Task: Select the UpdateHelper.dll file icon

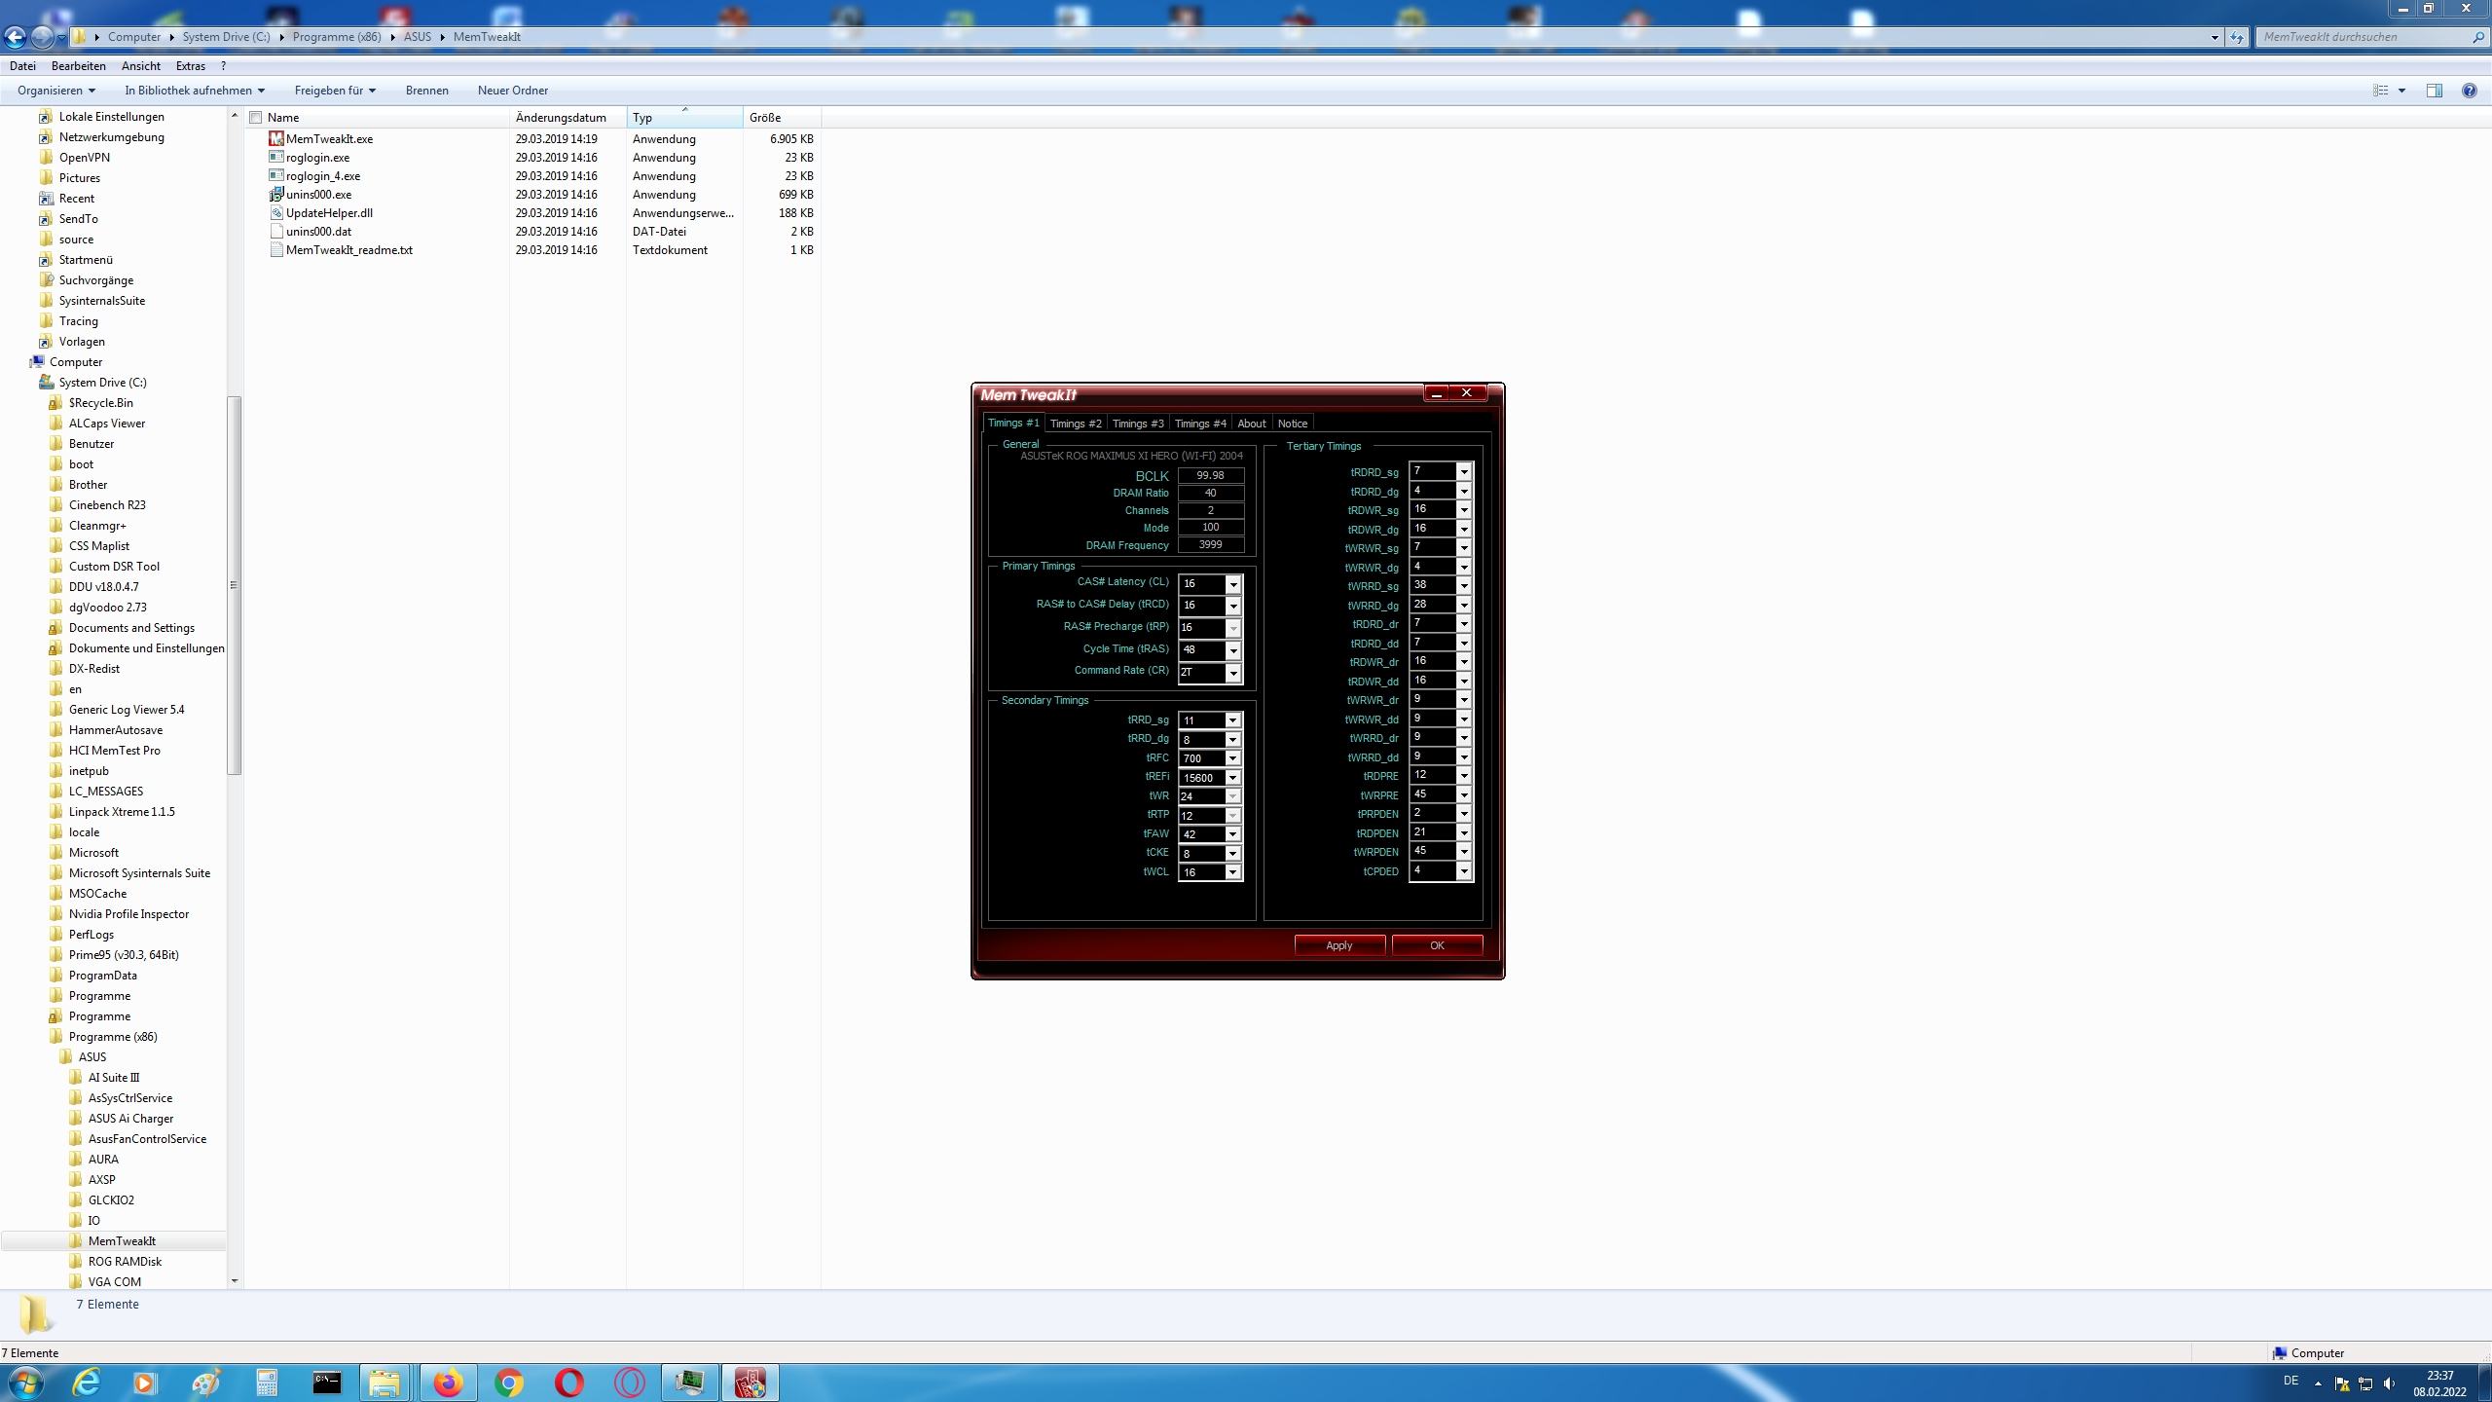Action: [276, 213]
